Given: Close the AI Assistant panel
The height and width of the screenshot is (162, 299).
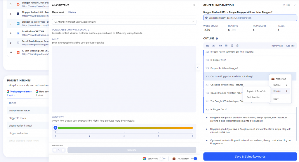Looking at the screenshot, I should tap(194, 5).
